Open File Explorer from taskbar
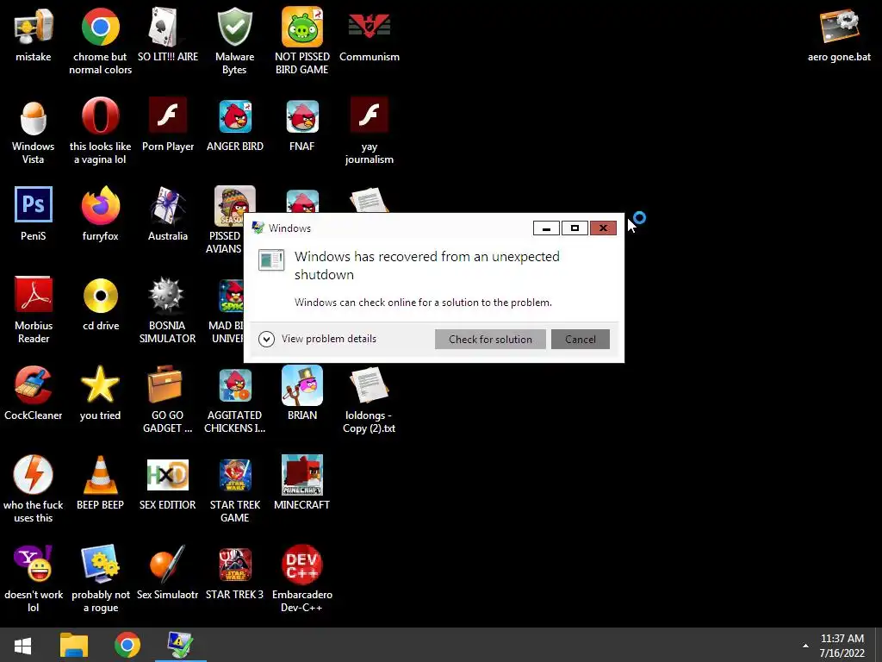This screenshot has height=662, width=882. [74, 645]
